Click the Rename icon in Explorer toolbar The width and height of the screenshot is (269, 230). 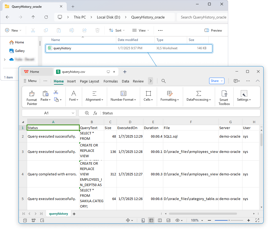(71, 30)
